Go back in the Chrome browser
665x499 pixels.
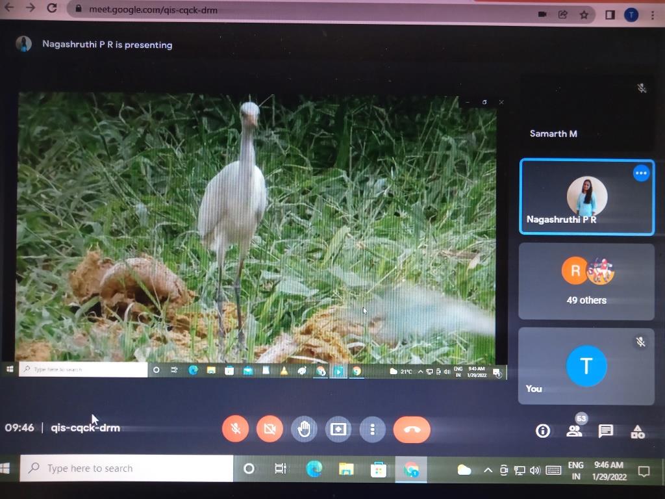coord(9,7)
